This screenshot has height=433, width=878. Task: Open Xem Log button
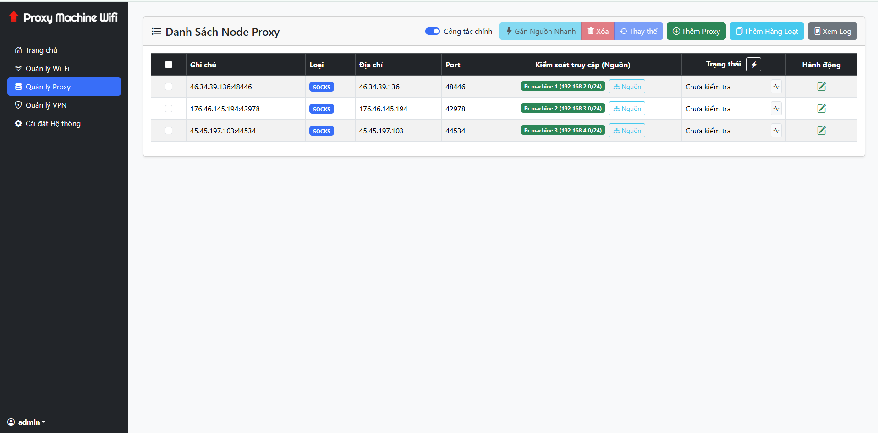832,31
